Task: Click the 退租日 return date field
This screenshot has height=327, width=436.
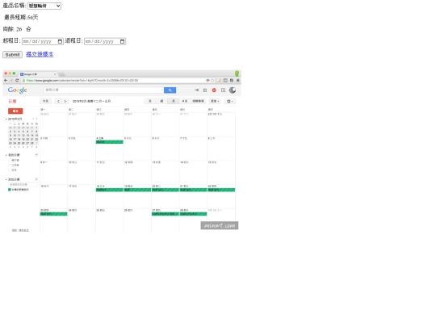Action: 105,41
